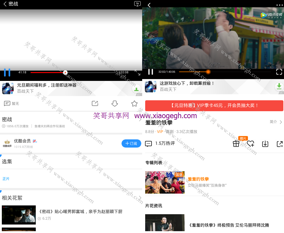Pause the 密战 video playback
Image resolution: width=284 pixels, height=233 pixels.
[7, 72]
